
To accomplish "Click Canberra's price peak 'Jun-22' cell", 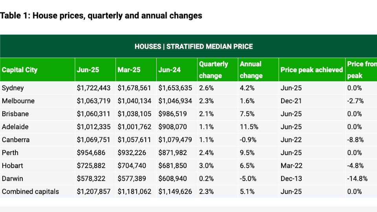I will point(291,140).
